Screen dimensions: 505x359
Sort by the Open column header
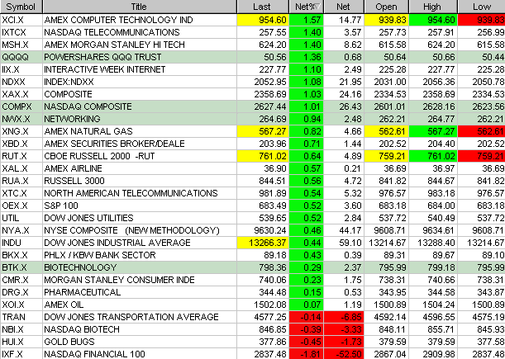pos(386,7)
